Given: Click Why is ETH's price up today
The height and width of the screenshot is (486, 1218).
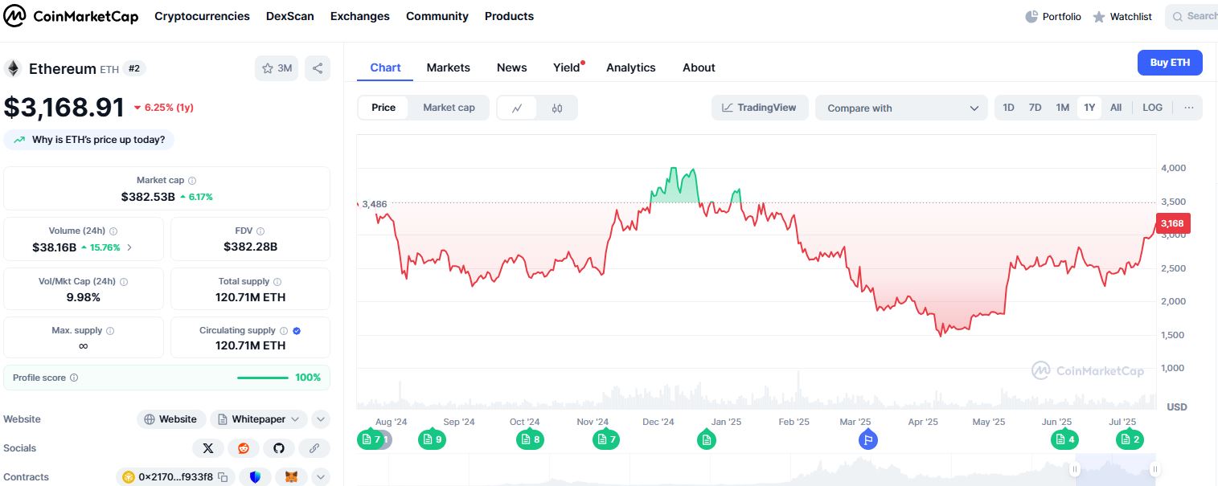Looking at the screenshot, I should tap(89, 140).
